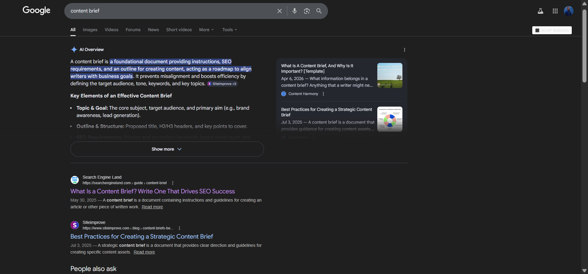Click the 'Content Harmony' source label
This screenshot has width=588, height=274.
pyautogui.click(x=303, y=94)
